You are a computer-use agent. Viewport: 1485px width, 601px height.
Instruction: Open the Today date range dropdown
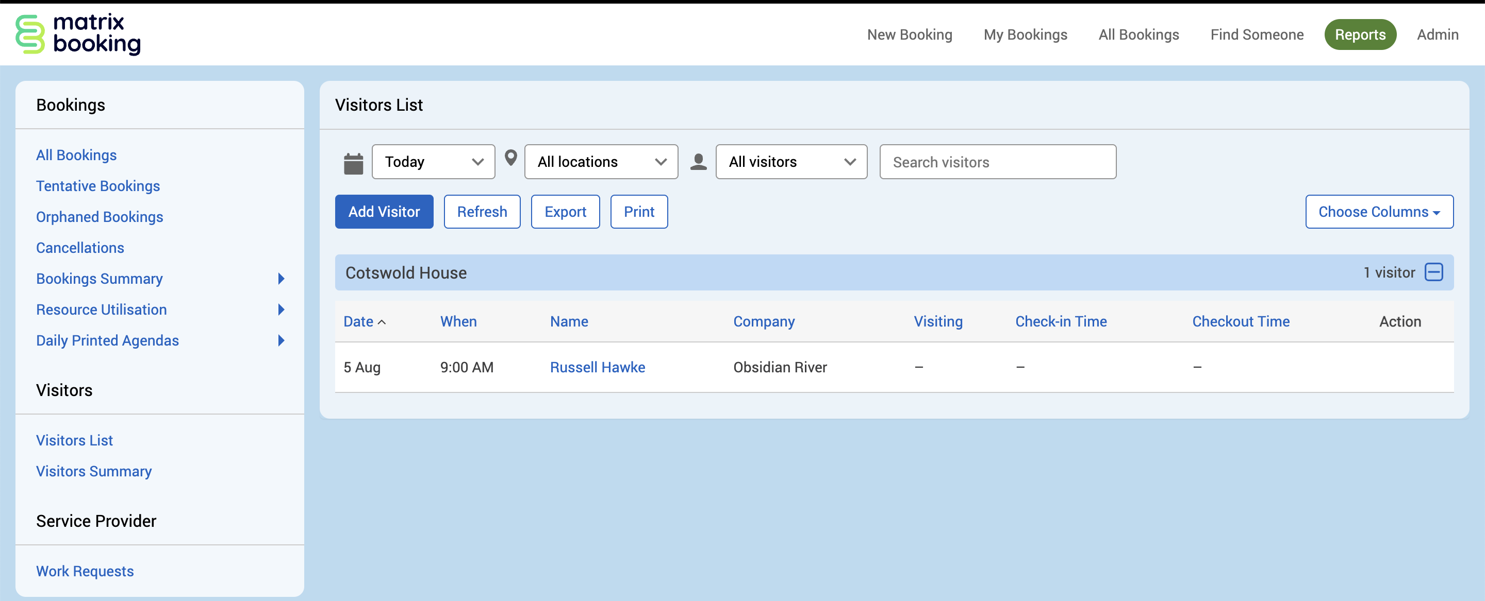pos(433,162)
